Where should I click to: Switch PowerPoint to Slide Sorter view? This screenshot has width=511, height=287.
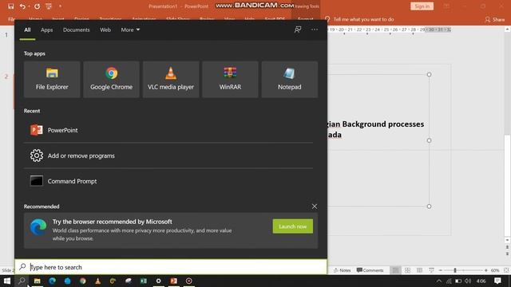tap(407, 270)
